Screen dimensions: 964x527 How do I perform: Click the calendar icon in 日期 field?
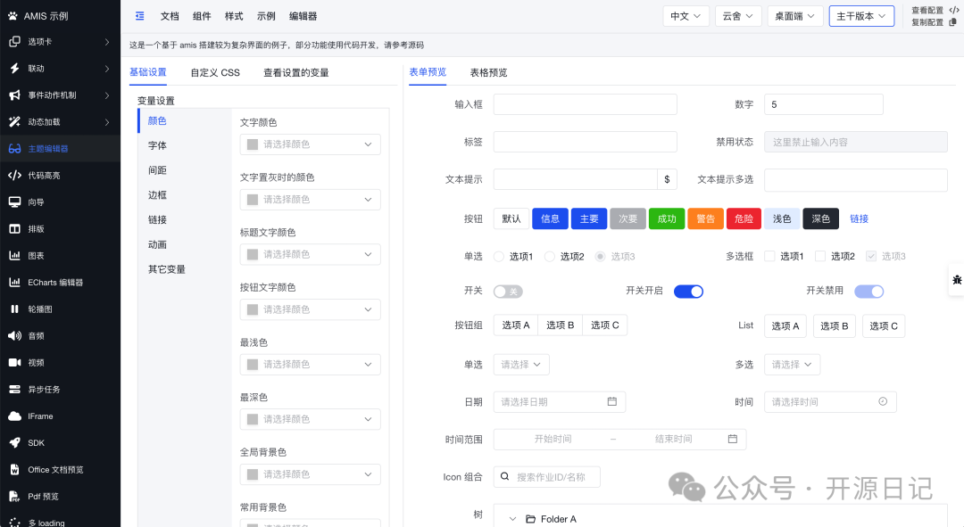click(x=612, y=401)
